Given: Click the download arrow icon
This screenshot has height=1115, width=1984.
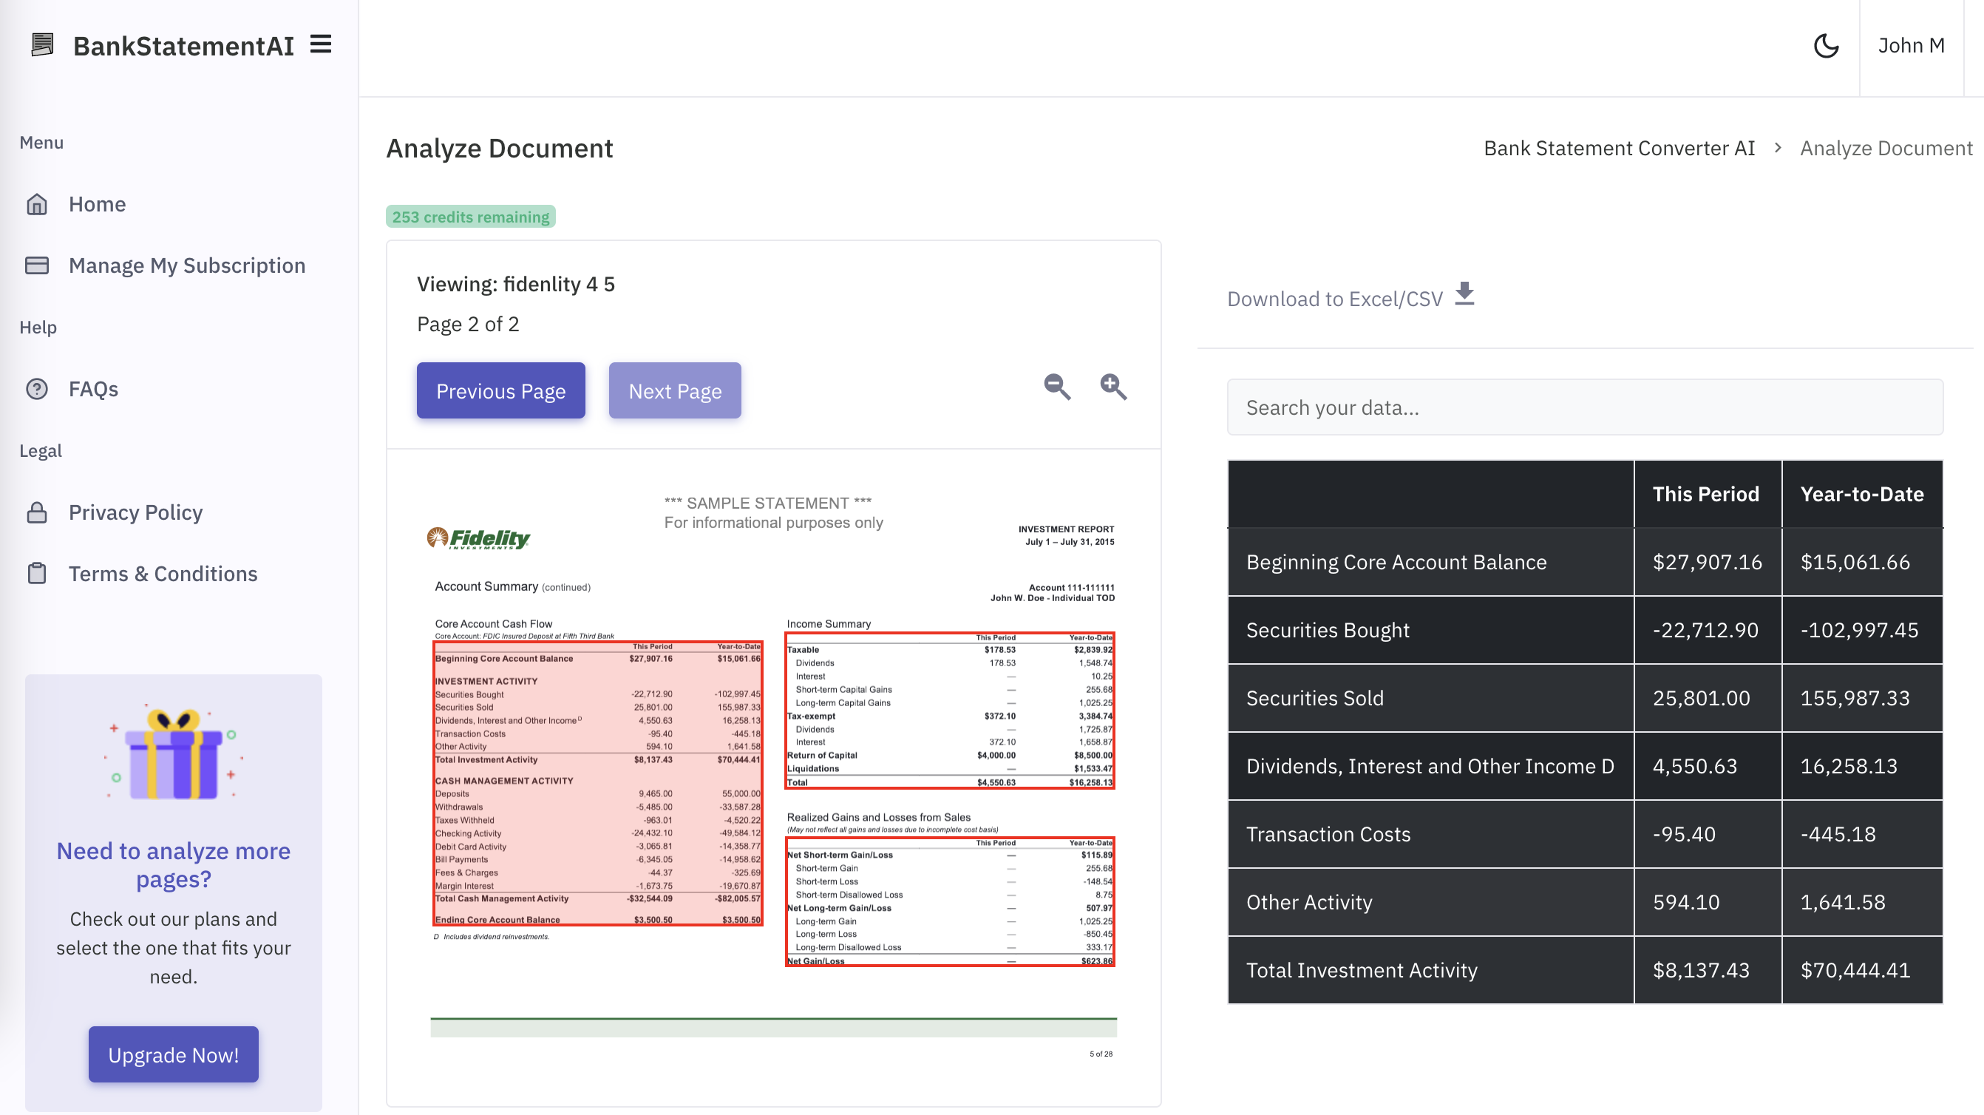Looking at the screenshot, I should tap(1464, 294).
